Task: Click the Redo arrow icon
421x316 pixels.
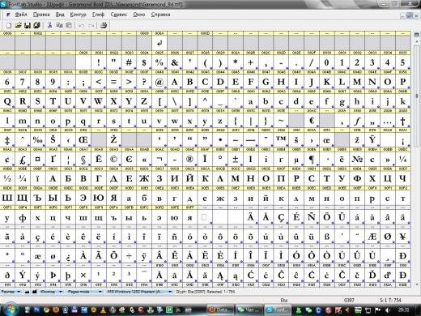Action: tap(91, 26)
